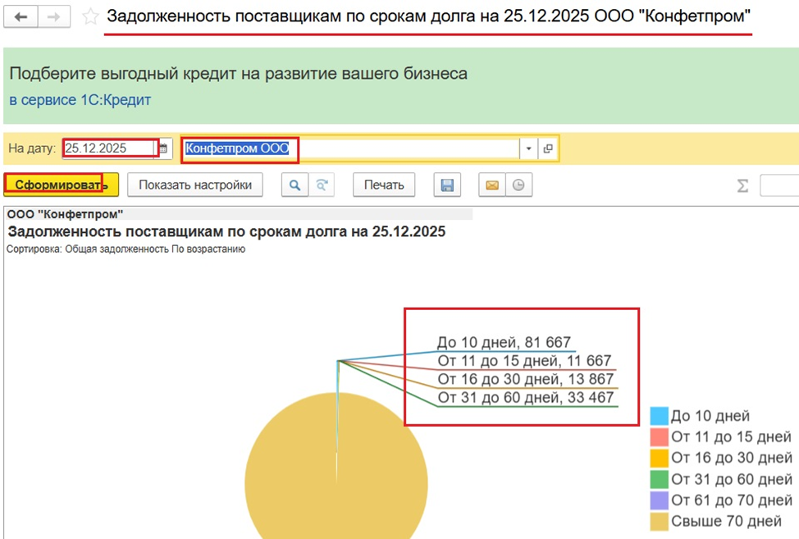This screenshot has height=539, width=799.
Task: Click the red 'От 11 до 15 дней' swatch
Action: point(659,437)
